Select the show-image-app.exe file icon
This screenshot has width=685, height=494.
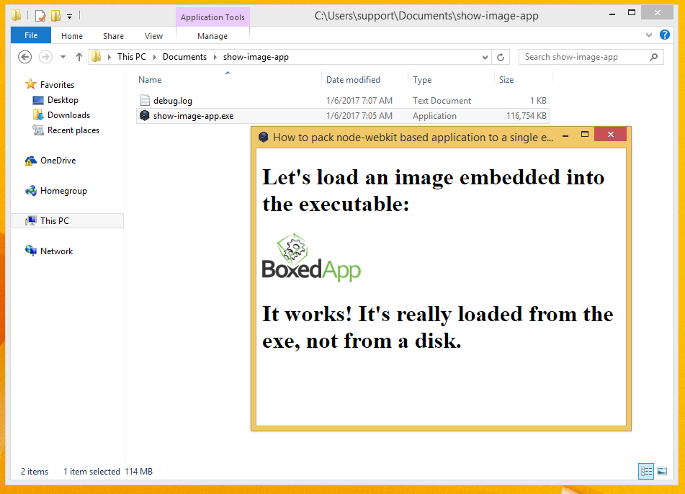[145, 116]
